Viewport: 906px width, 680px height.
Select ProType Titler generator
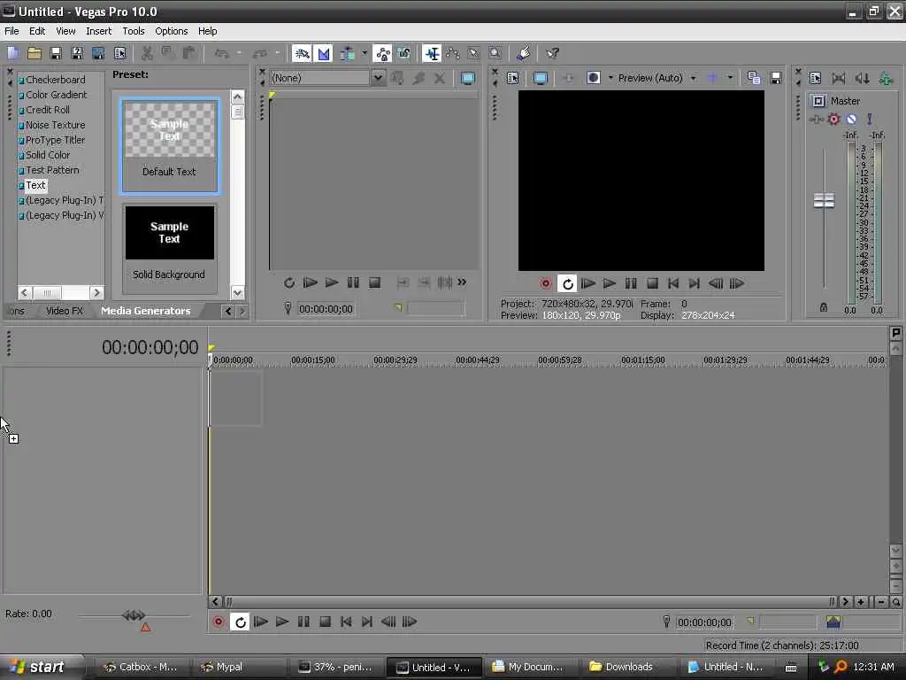point(55,140)
